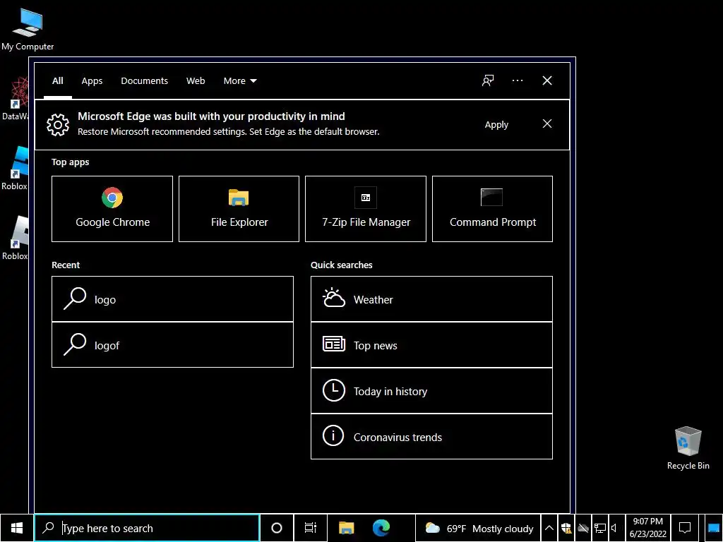723x542 pixels.
Task: Click the clock icon for Today in history
Action: click(x=334, y=390)
